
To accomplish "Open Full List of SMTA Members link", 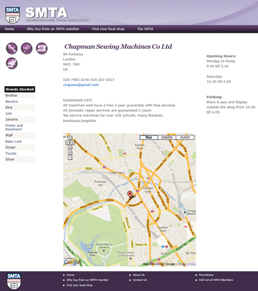I will 216,280.
